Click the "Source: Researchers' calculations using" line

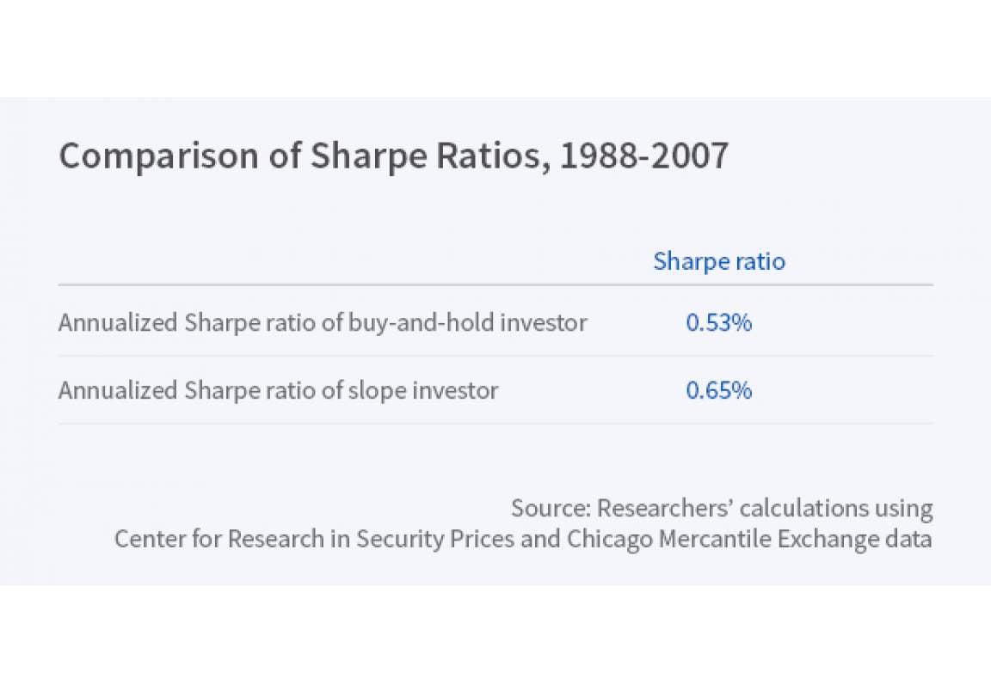(x=721, y=508)
